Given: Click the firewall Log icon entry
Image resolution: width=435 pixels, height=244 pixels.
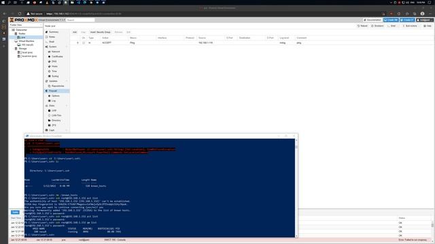Looking at the screenshot, I should tap(50, 101).
